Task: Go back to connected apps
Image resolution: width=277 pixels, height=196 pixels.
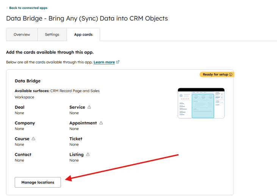Action: click(x=28, y=8)
